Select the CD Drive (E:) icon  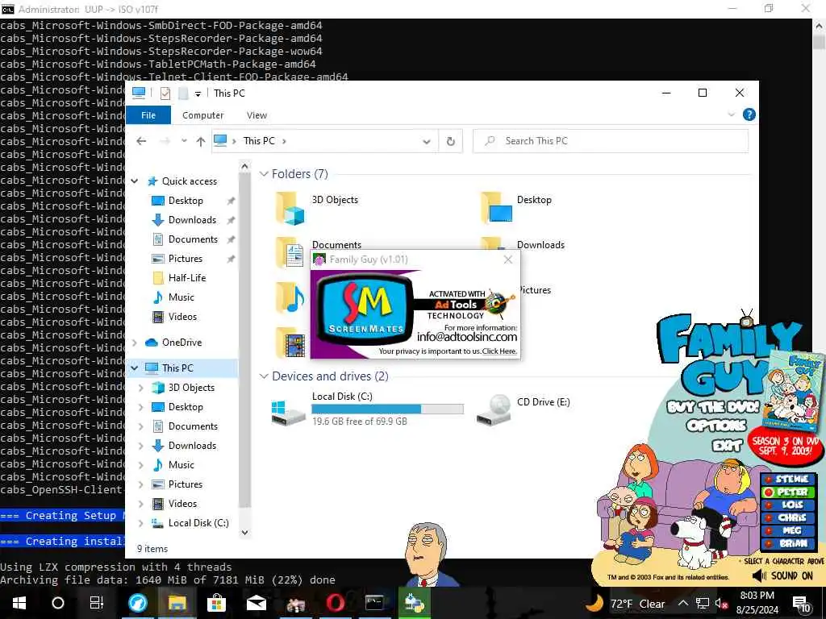click(494, 410)
